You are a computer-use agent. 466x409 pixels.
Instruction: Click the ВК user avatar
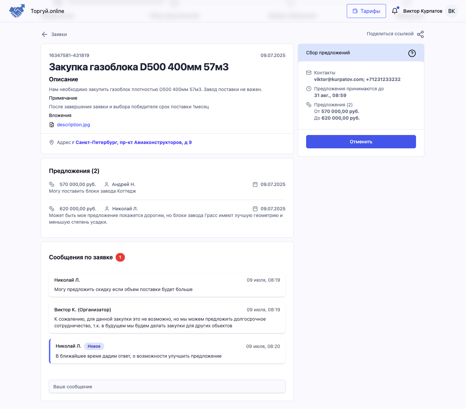pos(451,11)
